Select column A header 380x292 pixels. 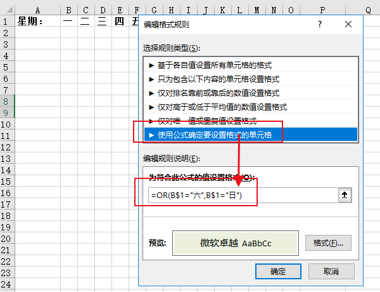pos(37,10)
